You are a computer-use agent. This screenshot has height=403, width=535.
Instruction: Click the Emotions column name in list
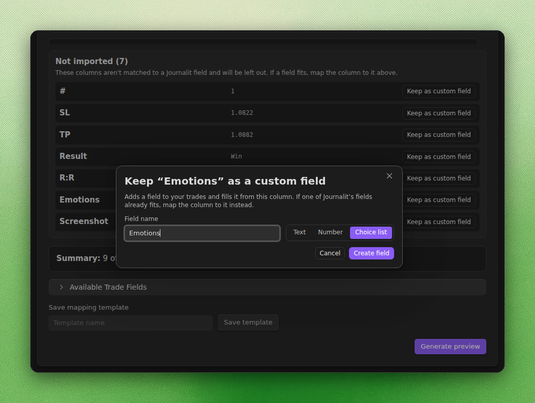(79, 199)
